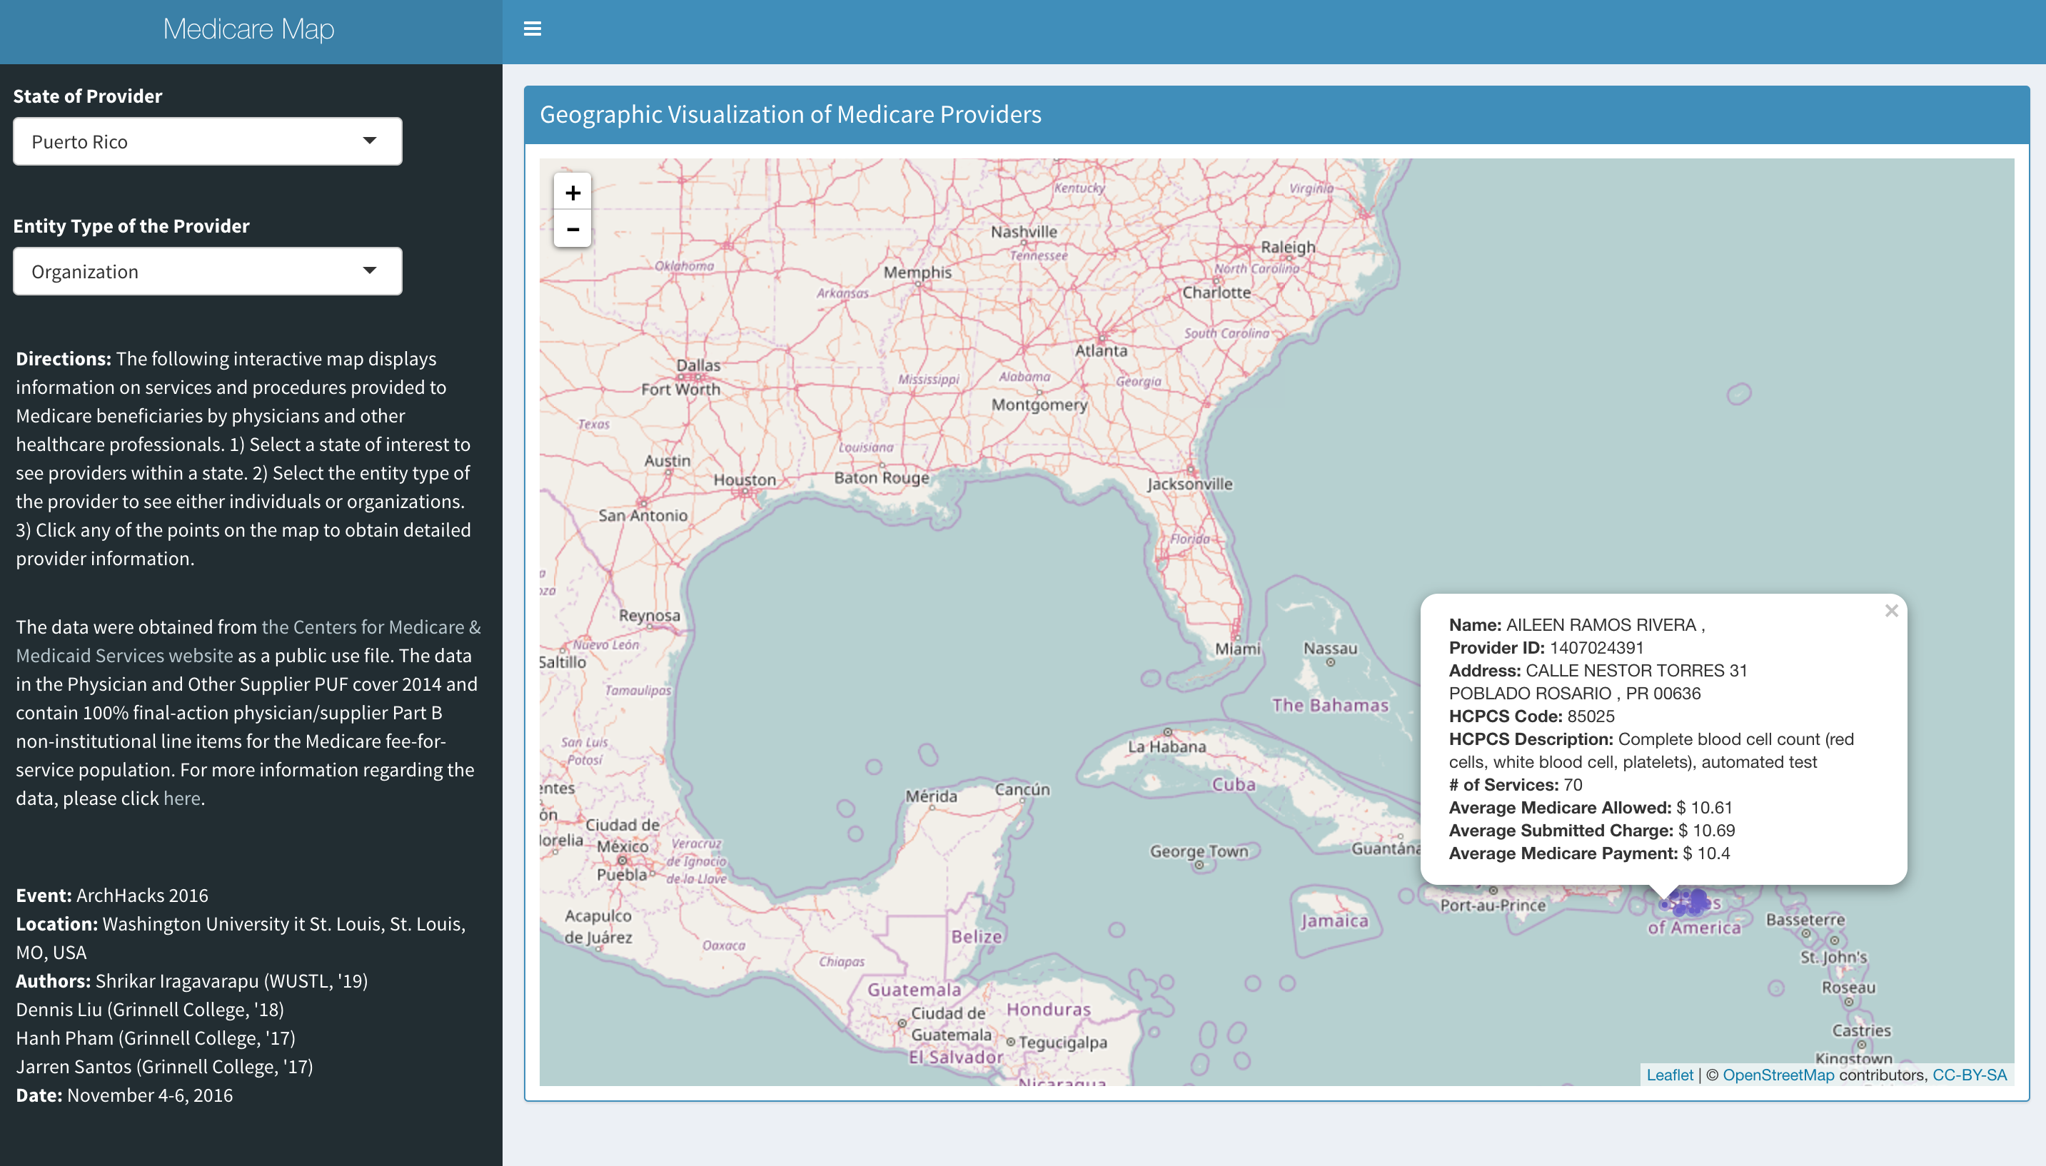Click the 'here' data information link

tap(181, 799)
